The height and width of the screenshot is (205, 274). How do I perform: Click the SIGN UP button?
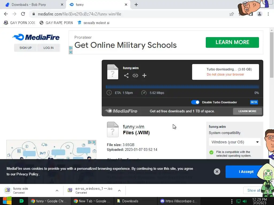click(x=25, y=48)
